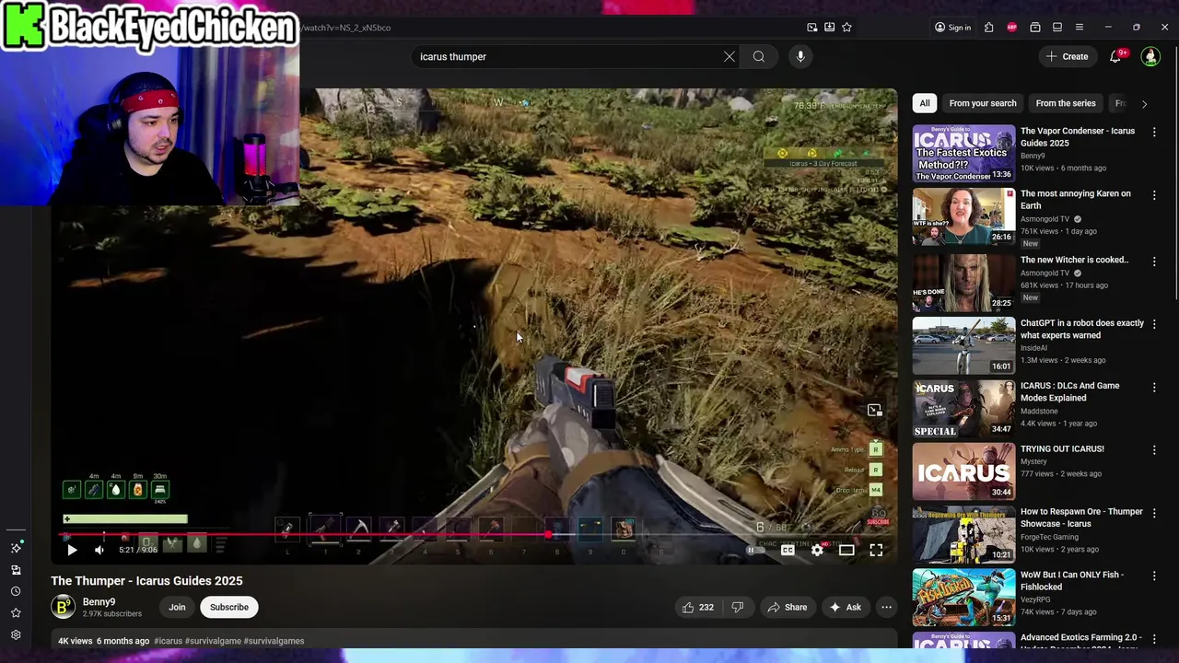Open 'ChatGPT in a robot' video thumbnail
The width and height of the screenshot is (1179, 663).
pos(963,345)
